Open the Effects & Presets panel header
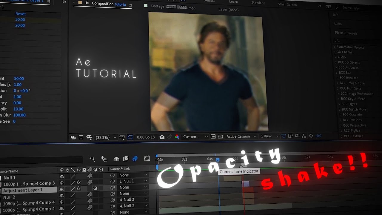This screenshot has width=382, height=215. click(346, 33)
